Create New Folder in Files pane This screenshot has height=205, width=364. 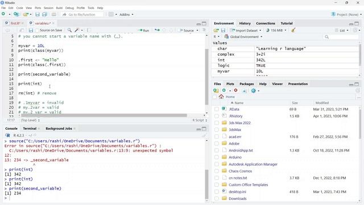(x=216, y=91)
